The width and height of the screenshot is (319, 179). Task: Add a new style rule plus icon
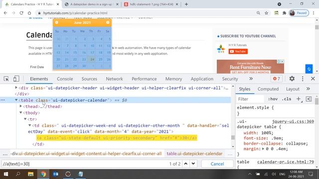click(x=299, y=99)
